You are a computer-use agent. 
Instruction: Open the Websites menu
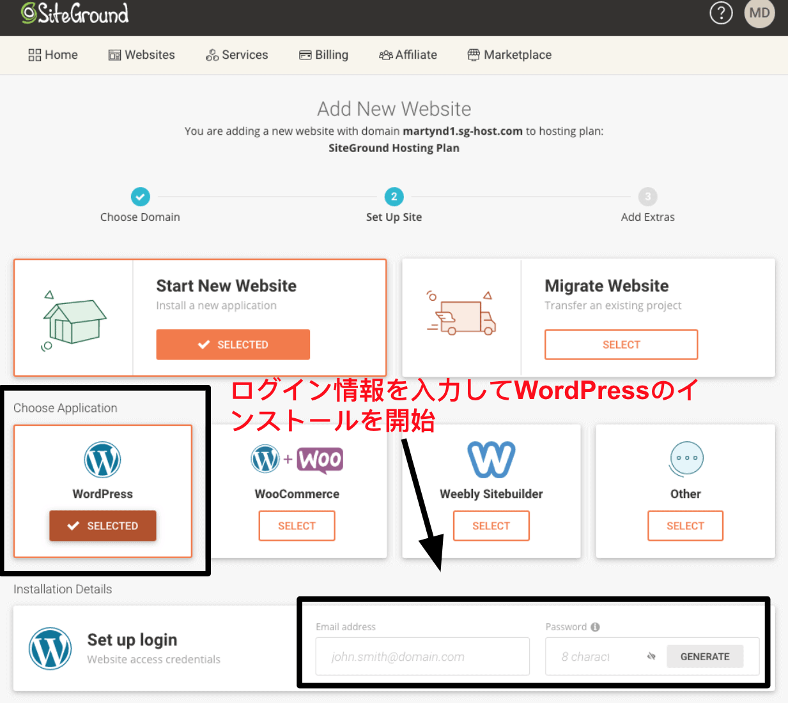[x=142, y=55]
